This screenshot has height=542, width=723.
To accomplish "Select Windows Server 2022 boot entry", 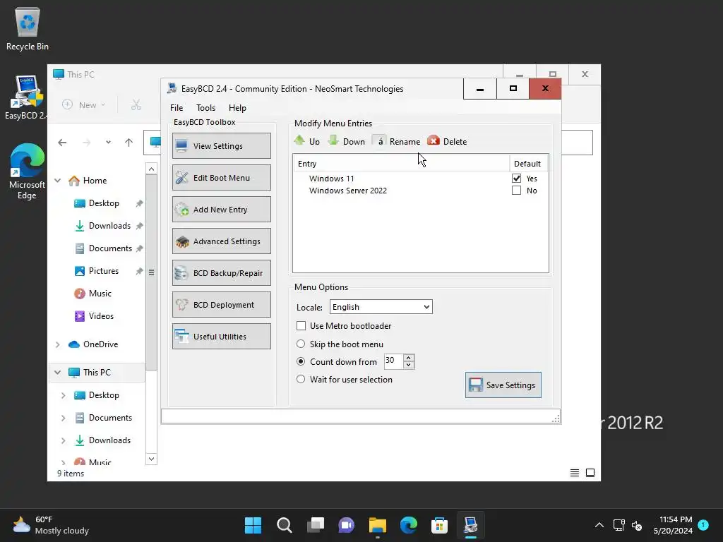I will [x=347, y=191].
